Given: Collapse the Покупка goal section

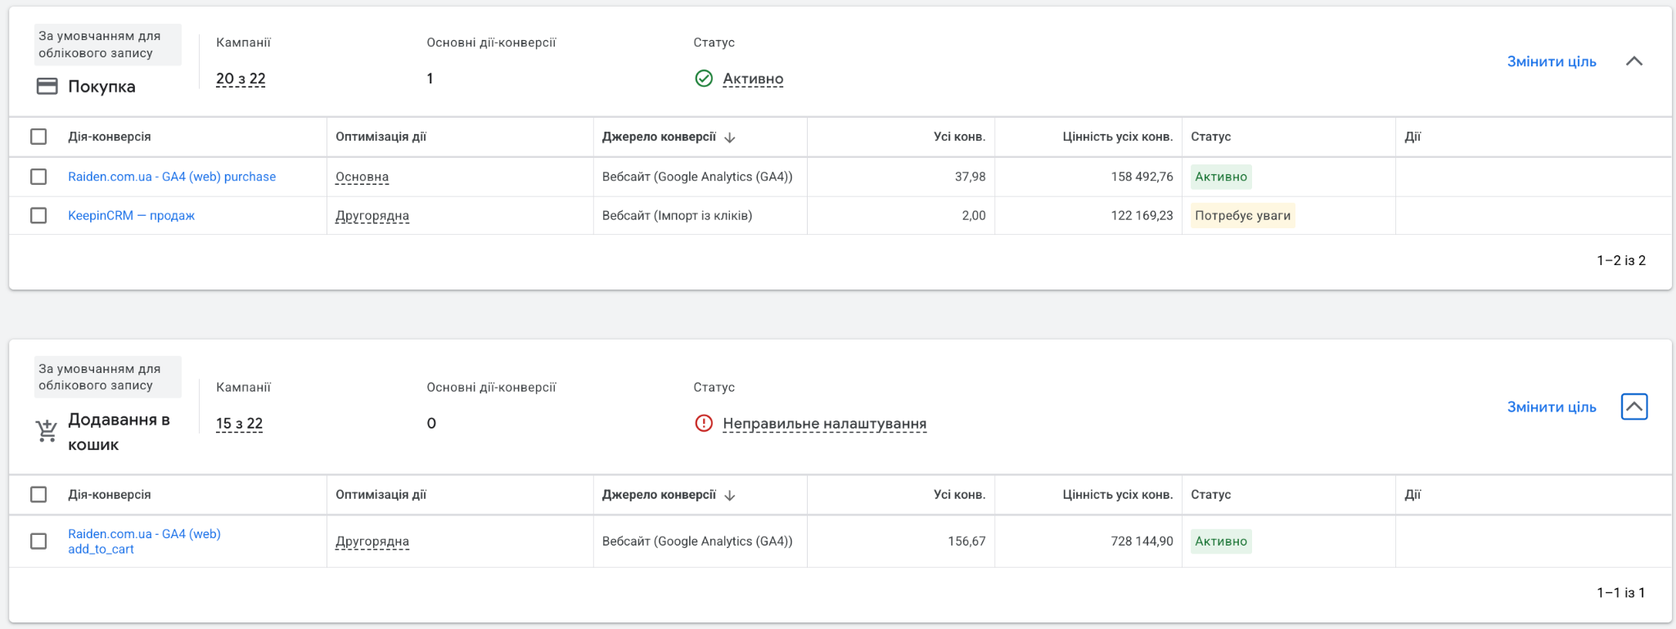Looking at the screenshot, I should (x=1634, y=61).
